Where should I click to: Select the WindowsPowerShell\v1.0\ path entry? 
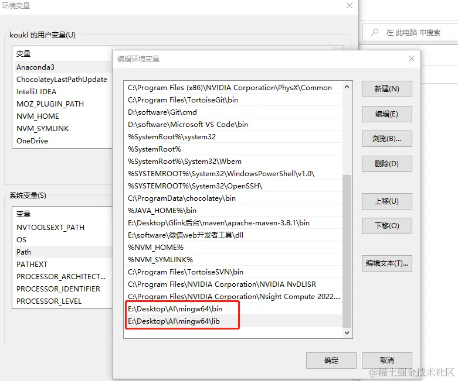(x=233, y=174)
